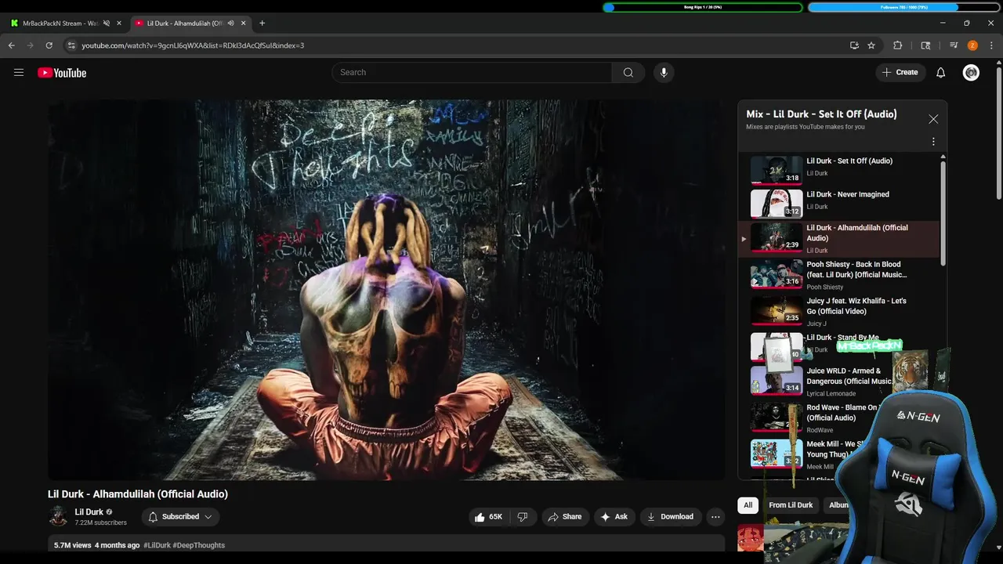Open the Lil Durk channel name link
This screenshot has width=1003, height=564.
pos(89,512)
